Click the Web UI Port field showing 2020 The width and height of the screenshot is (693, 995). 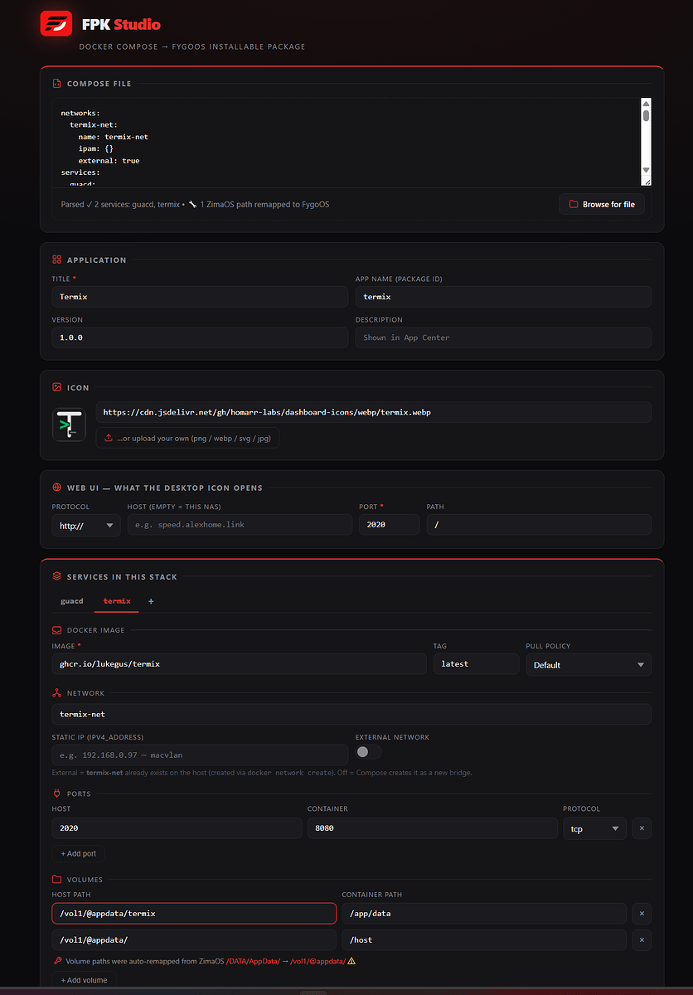click(x=389, y=524)
